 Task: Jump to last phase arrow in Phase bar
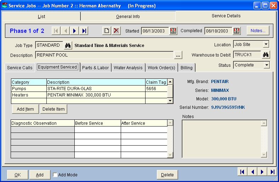[84, 31]
